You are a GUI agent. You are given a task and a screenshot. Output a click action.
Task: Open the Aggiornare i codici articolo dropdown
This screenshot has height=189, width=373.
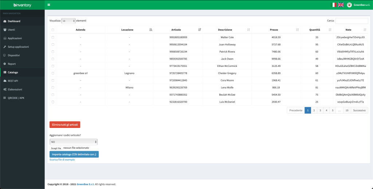74,142
